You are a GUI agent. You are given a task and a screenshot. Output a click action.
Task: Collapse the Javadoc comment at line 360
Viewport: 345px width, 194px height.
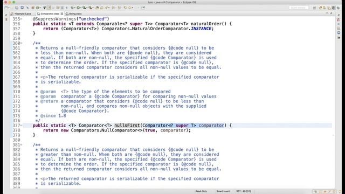click(x=22, y=43)
